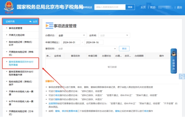
Task: Go to 主页 in the top header
Action: (143, 7)
